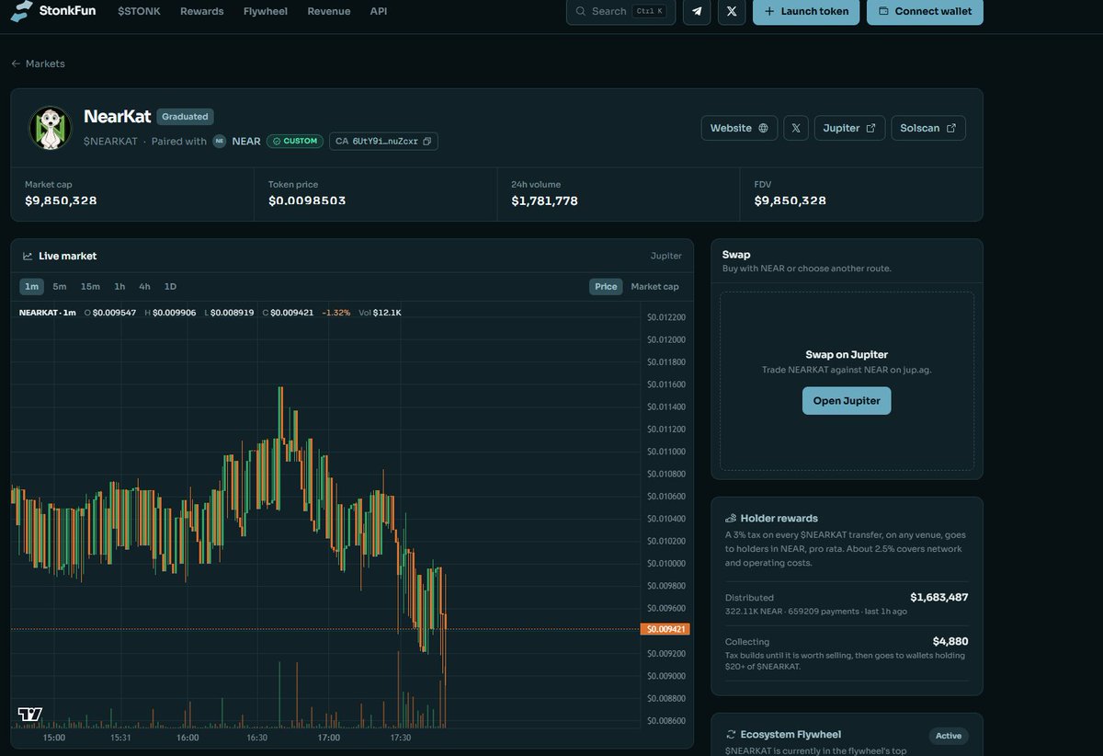Click the NearKat token avatar
1103x756 pixels.
pos(50,128)
